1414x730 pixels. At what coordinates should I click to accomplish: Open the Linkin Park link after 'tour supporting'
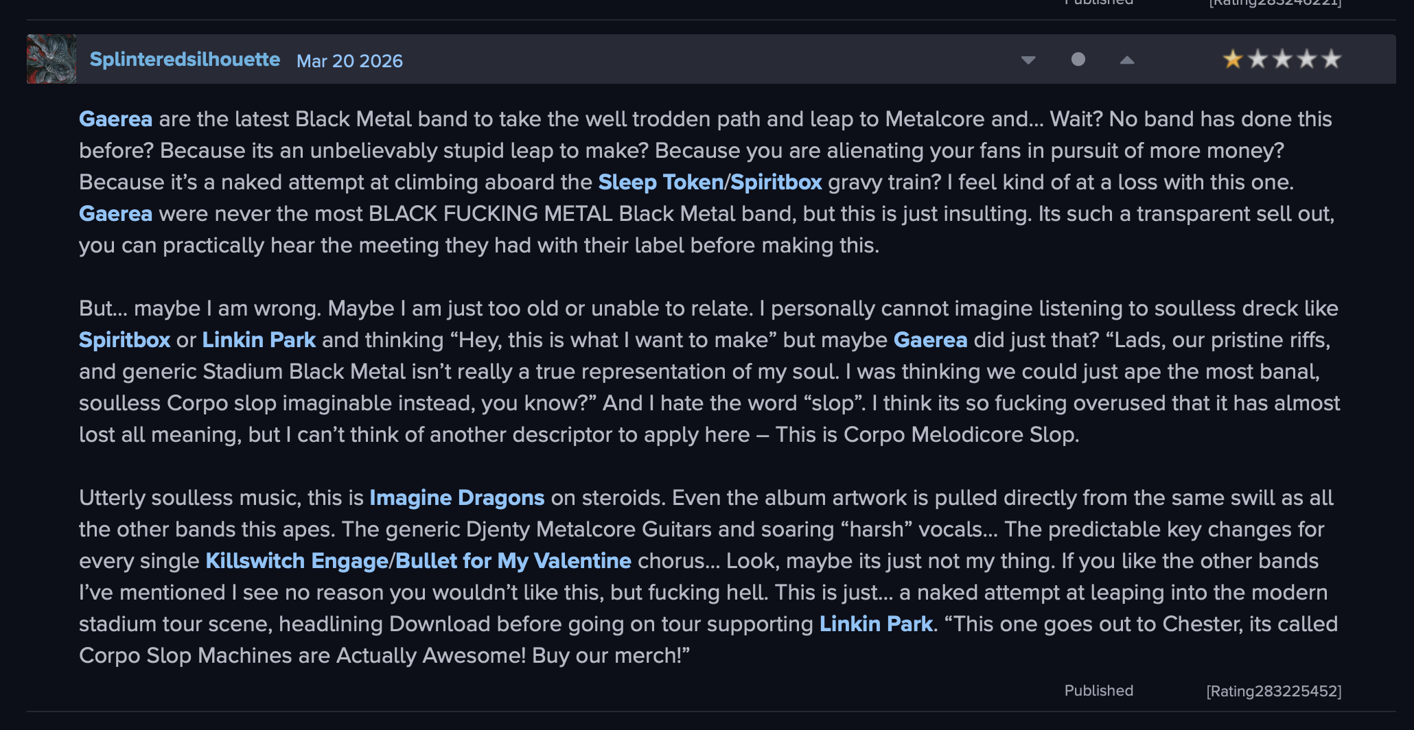pyautogui.click(x=876, y=624)
